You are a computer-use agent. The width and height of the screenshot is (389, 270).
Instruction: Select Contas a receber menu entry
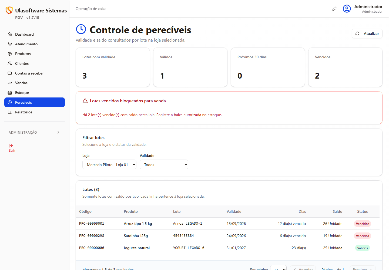coord(35,73)
